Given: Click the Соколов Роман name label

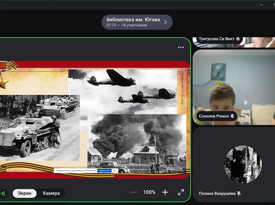Looking at the screenshot, I should pyautogui.click(x=214, y=116).
